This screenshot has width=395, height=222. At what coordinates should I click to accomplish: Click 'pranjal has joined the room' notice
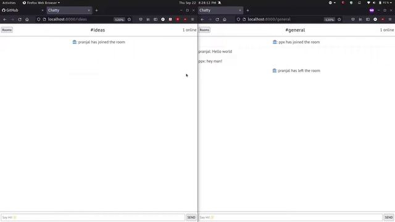[x=99, y=42]
